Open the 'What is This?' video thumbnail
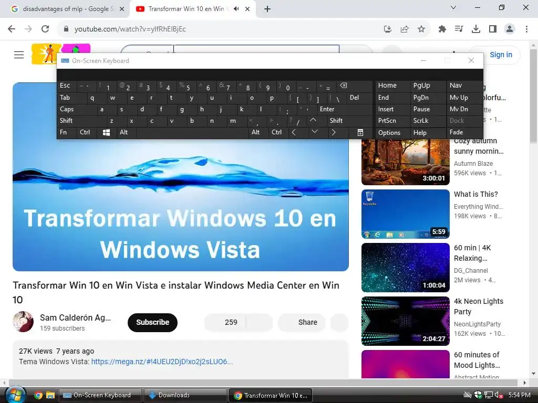 405,214
